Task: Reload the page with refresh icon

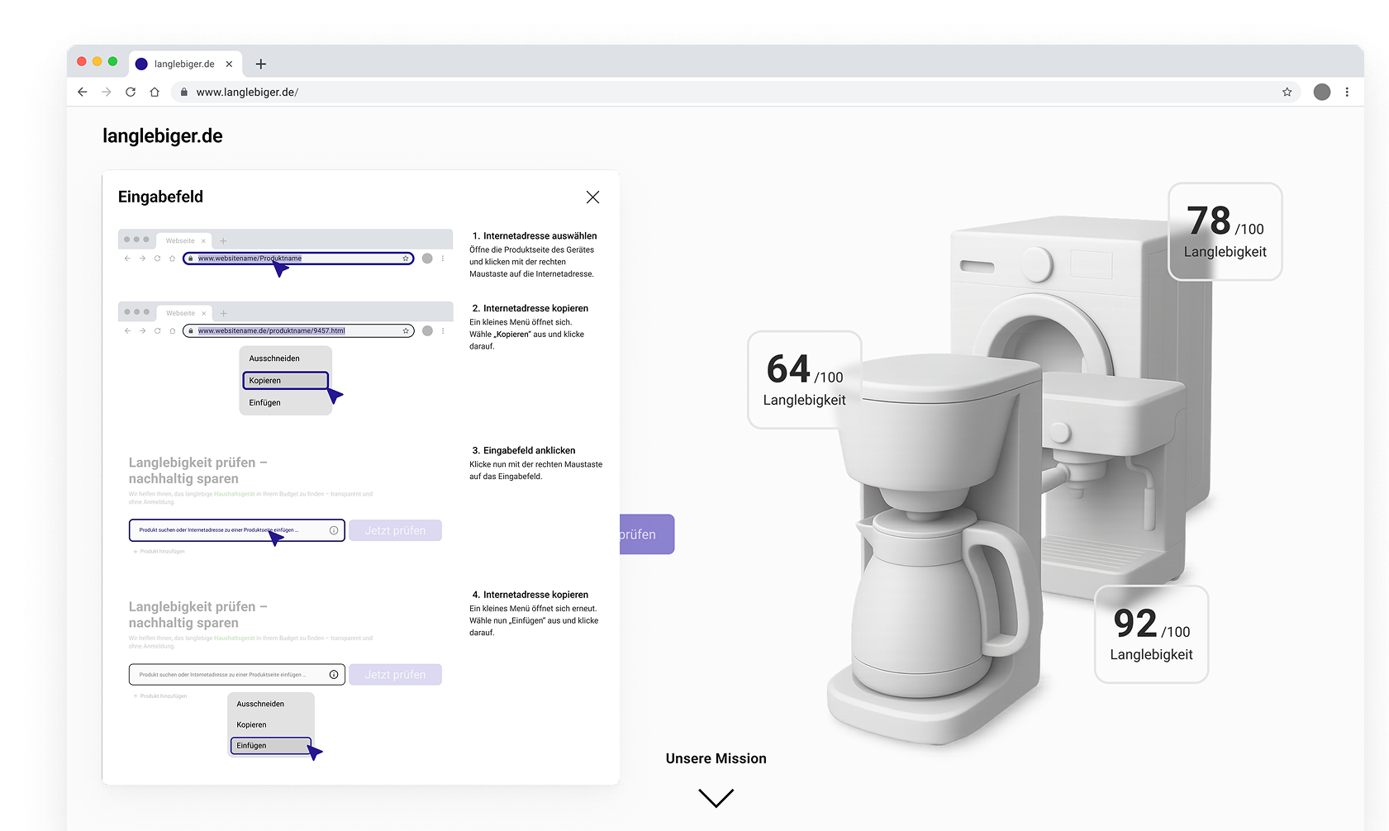Action: pos(131,93)
